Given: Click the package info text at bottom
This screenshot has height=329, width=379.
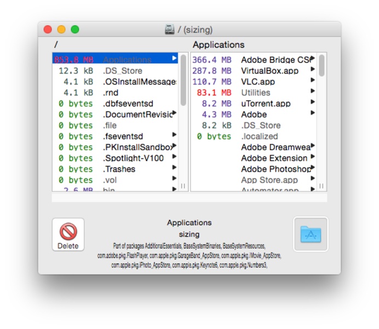Looking at the screenshot, I should (190, 256).
